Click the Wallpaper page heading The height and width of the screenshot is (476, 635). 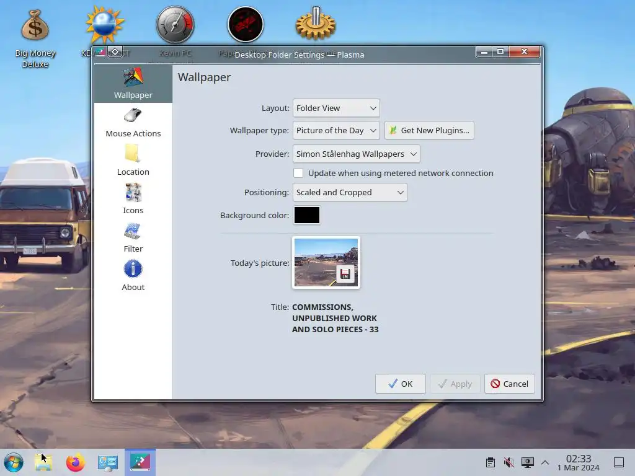click(x=204, y=77)
